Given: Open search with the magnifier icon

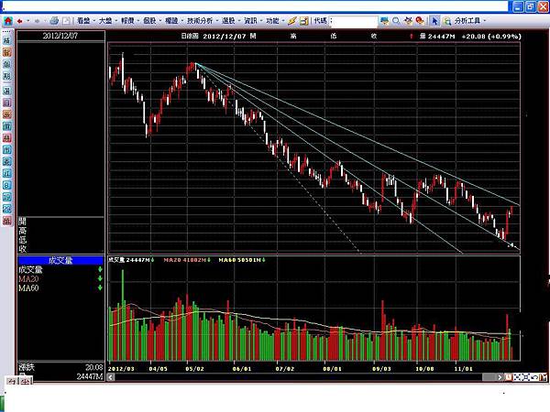Looking at the screenshot, I should 396,21.
